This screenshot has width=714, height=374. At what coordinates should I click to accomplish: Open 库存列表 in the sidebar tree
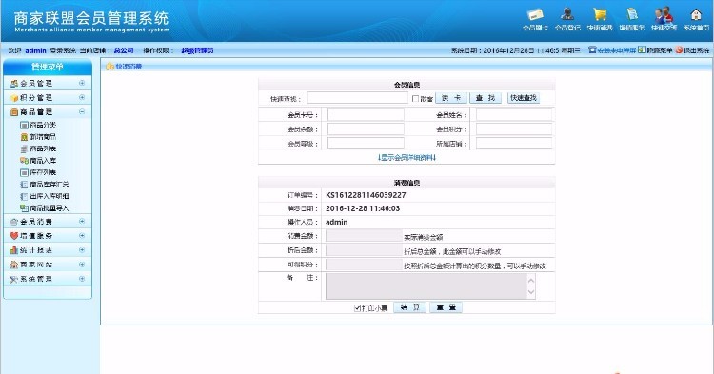[43, 172]
